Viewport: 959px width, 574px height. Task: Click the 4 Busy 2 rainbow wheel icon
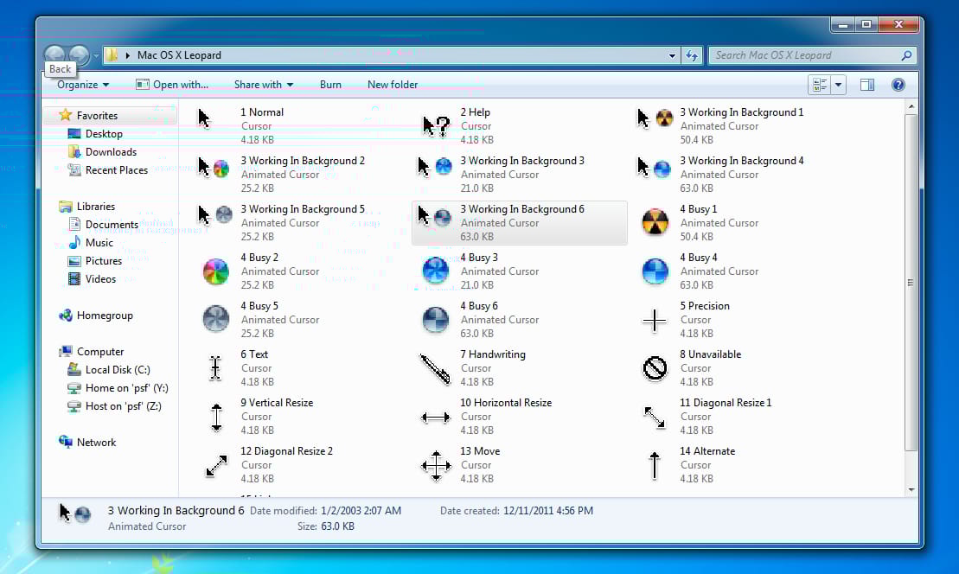tap(216, 271)
